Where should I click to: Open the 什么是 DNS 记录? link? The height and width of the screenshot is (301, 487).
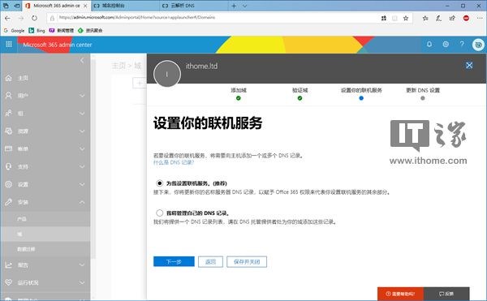[174, 162]
